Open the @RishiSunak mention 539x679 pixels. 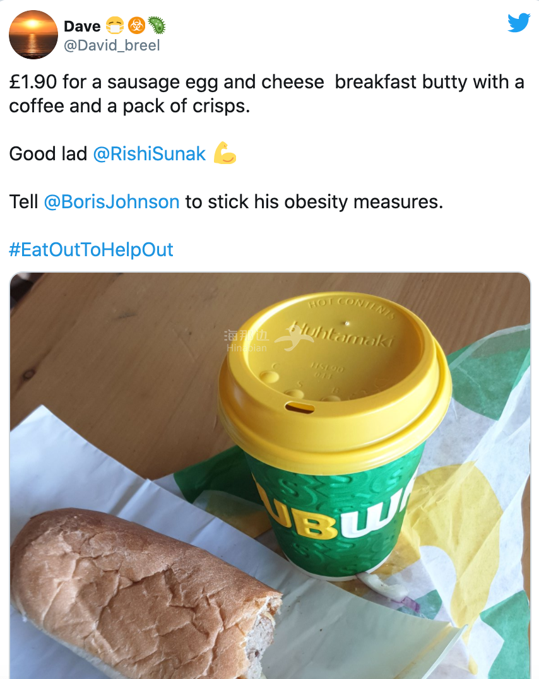click(x=149, y=153)
